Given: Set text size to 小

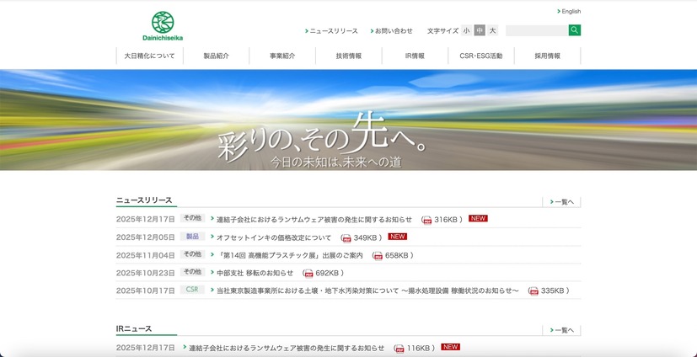Looking at the screenshot, I should (x=466, y=30).
